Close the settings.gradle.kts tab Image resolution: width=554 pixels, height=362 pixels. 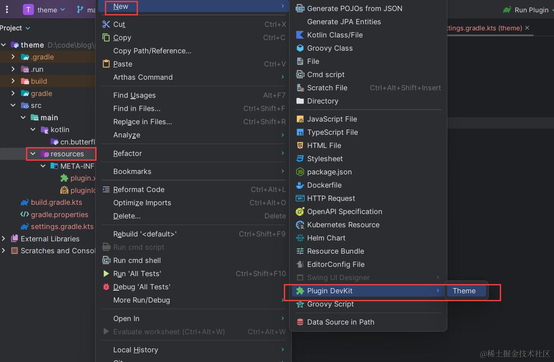tap(527, 28)
